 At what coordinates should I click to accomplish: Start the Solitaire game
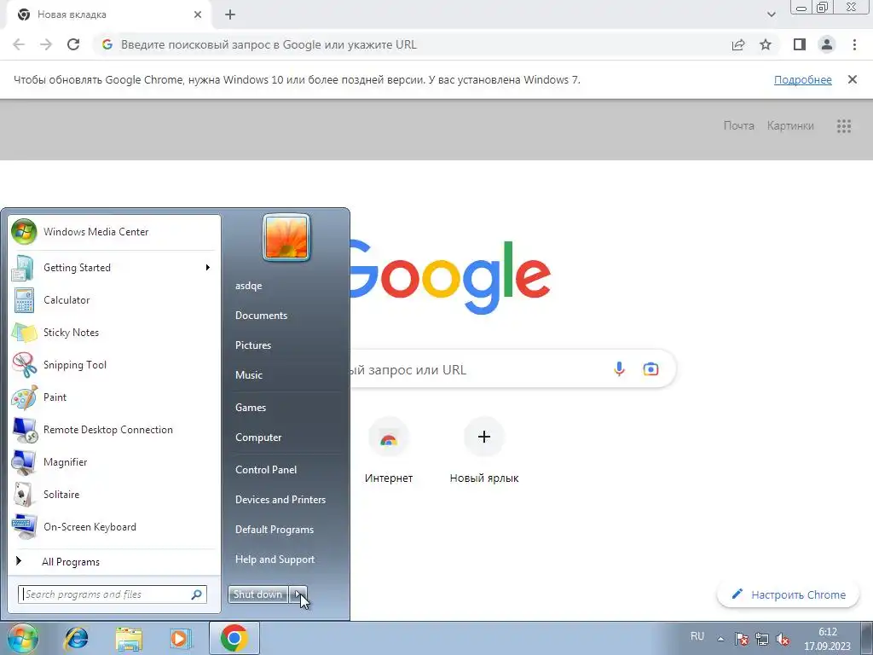114,495
